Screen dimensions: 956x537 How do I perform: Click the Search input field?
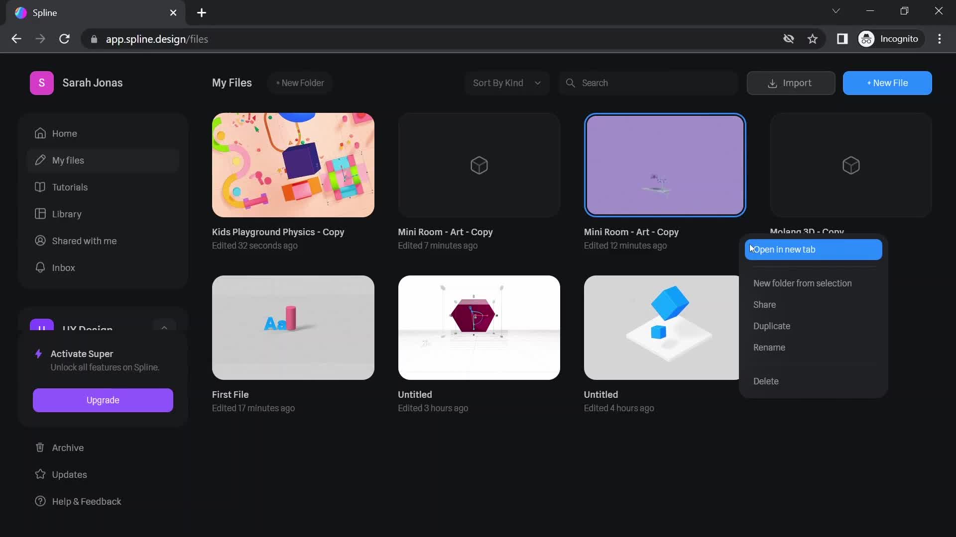point(649,83)
